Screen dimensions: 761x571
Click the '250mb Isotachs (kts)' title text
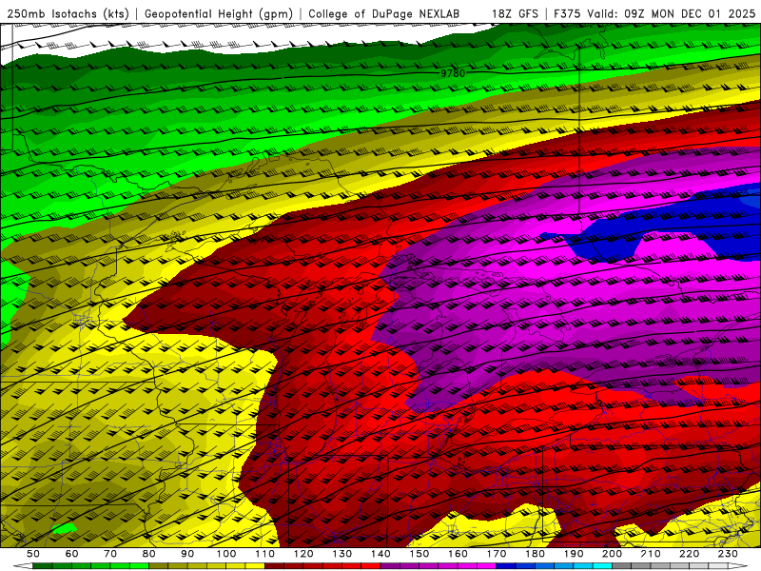click(x=68, y=14)
